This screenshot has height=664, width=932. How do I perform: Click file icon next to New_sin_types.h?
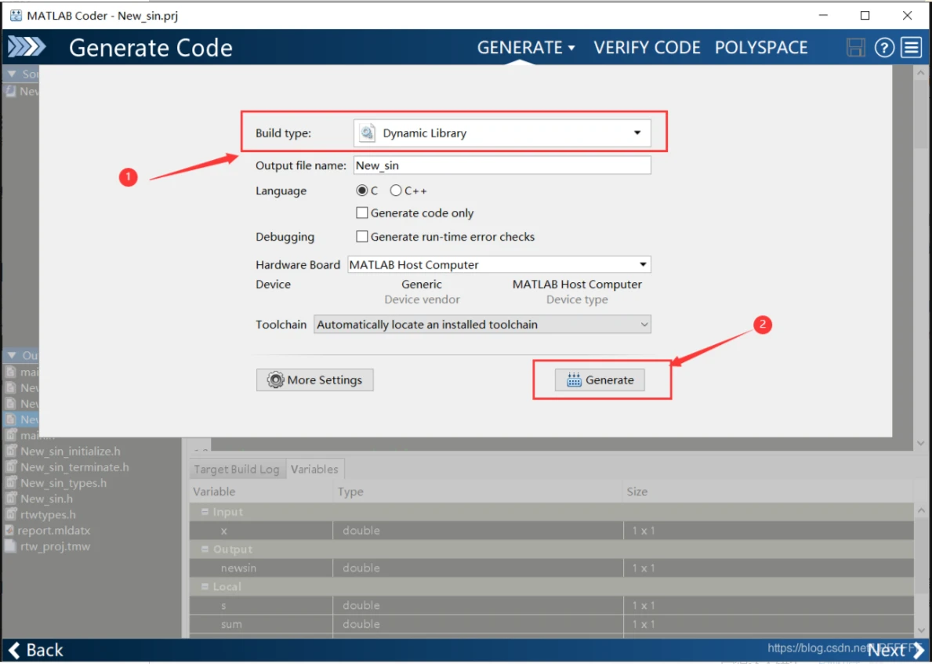pyautogui.click(x=11, y=483)
